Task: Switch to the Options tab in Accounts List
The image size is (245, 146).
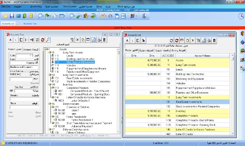Action: tap(146, 50)
